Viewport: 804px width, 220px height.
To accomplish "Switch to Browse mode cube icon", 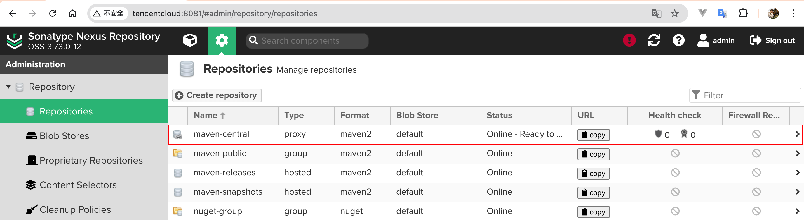I will 190,40.
